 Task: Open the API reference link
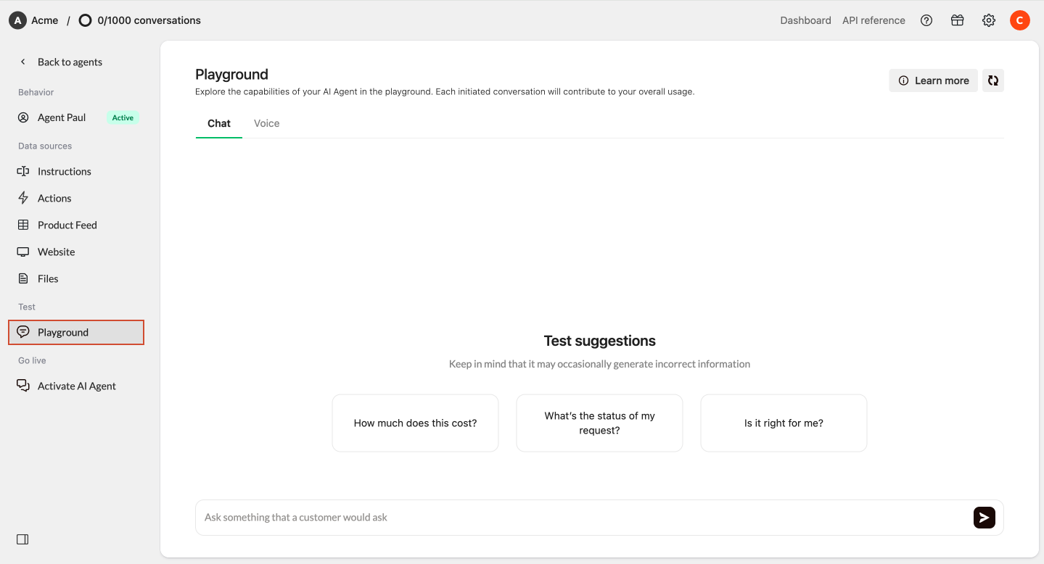tap(874, 20)
